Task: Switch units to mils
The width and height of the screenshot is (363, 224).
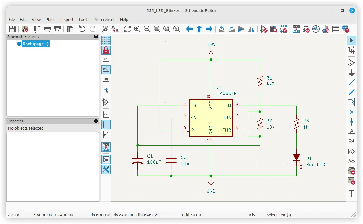Action: tap(106, 70)
